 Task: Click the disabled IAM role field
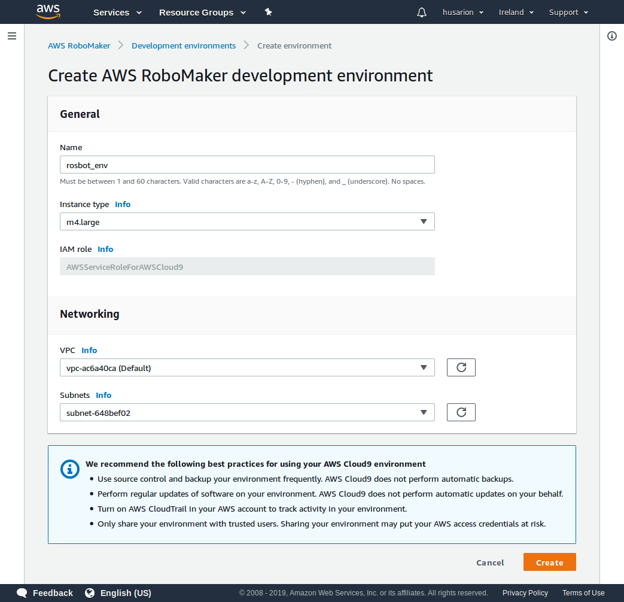coord(247,266)
